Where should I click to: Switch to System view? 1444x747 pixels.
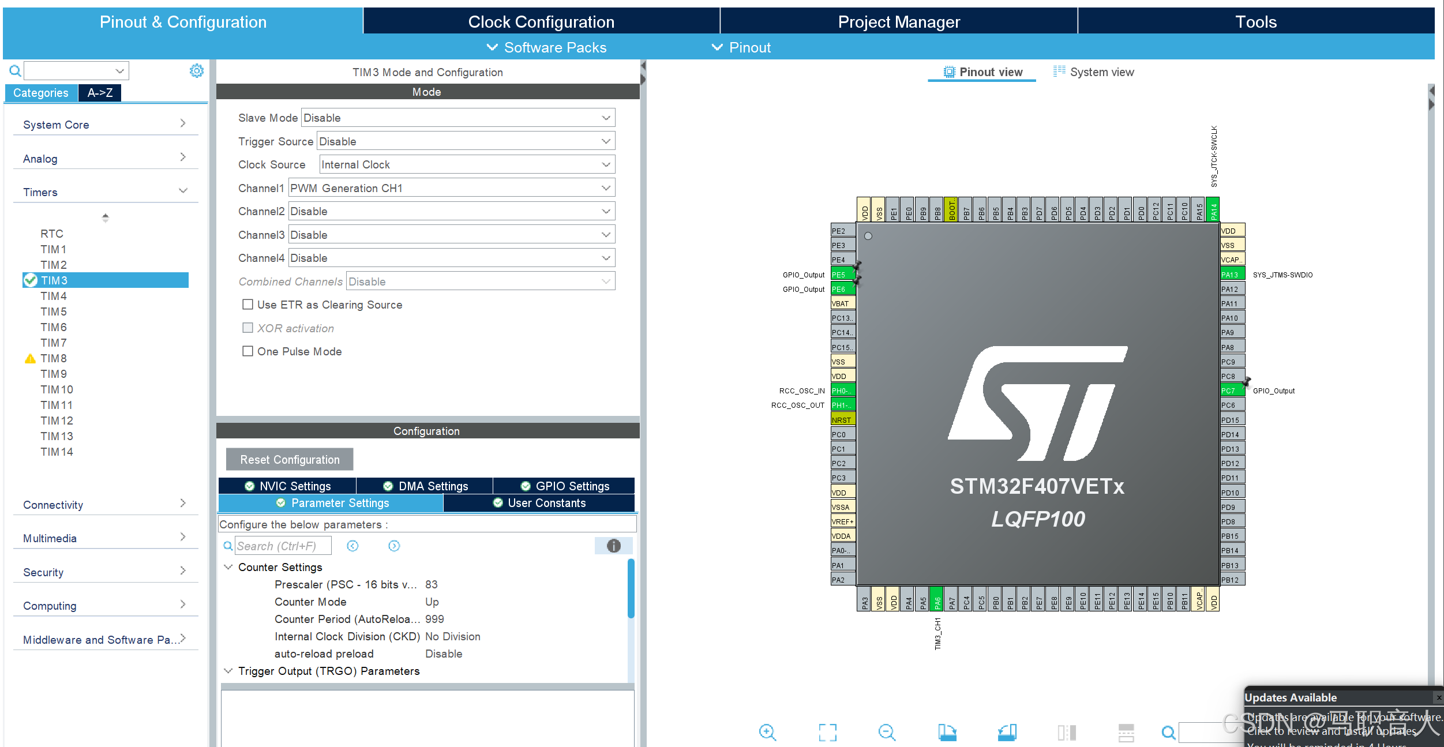coord(1093,72)
